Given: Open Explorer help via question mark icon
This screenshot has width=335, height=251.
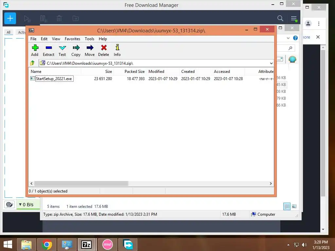Looking at the screenshot, I should point(295,38).
